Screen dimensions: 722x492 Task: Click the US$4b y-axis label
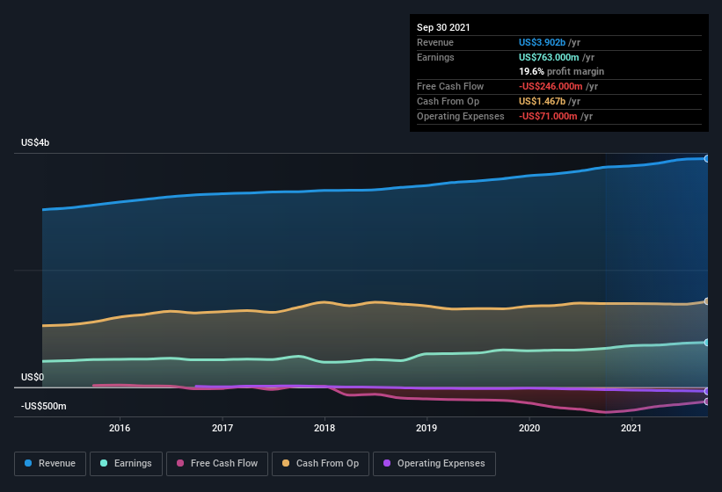click(x=35, y=142)
